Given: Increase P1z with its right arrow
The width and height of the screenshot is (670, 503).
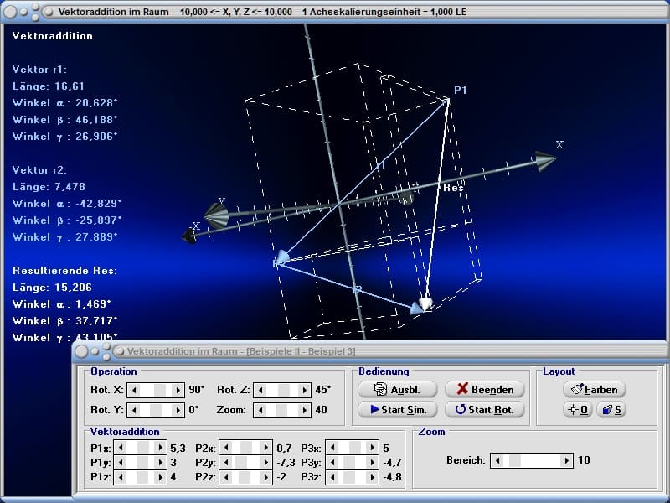Looking at the screenshot, I should [160, 476].
